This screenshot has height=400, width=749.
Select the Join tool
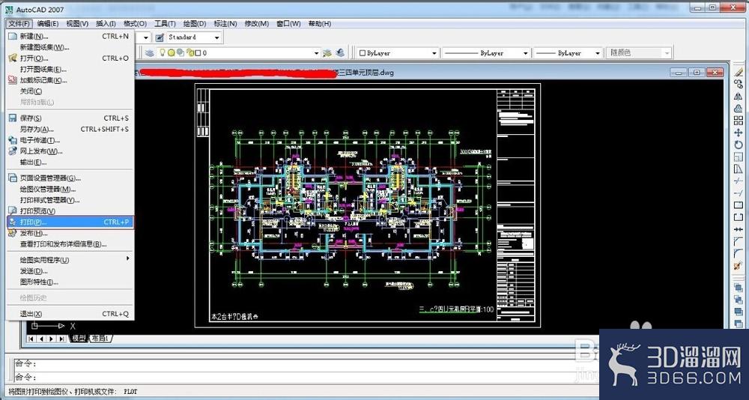coord(739,229)
